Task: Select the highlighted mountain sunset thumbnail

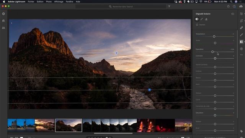Action: [69, 125]
